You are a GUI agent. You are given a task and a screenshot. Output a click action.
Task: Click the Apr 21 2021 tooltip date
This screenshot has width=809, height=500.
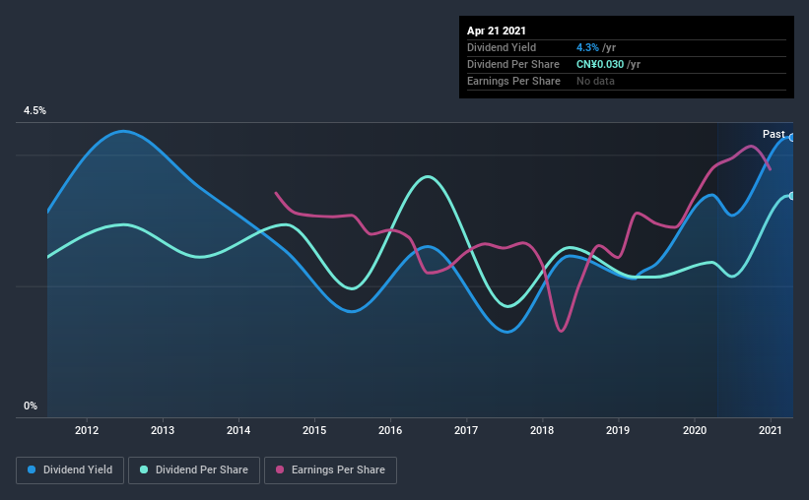pos(497,31)
